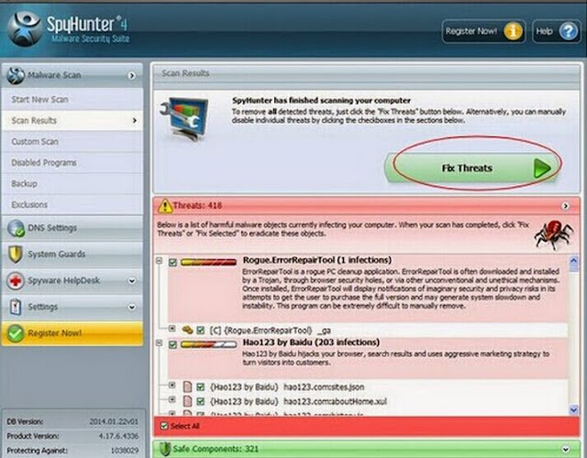This screenshot has width=587, height=458.
Task: Click the Rogue.ErrorRepairTool (1 infections) title
Action: click(x=317, y=260)
